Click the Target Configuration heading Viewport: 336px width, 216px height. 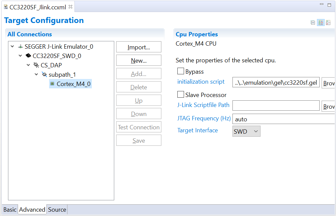(44, 20)
